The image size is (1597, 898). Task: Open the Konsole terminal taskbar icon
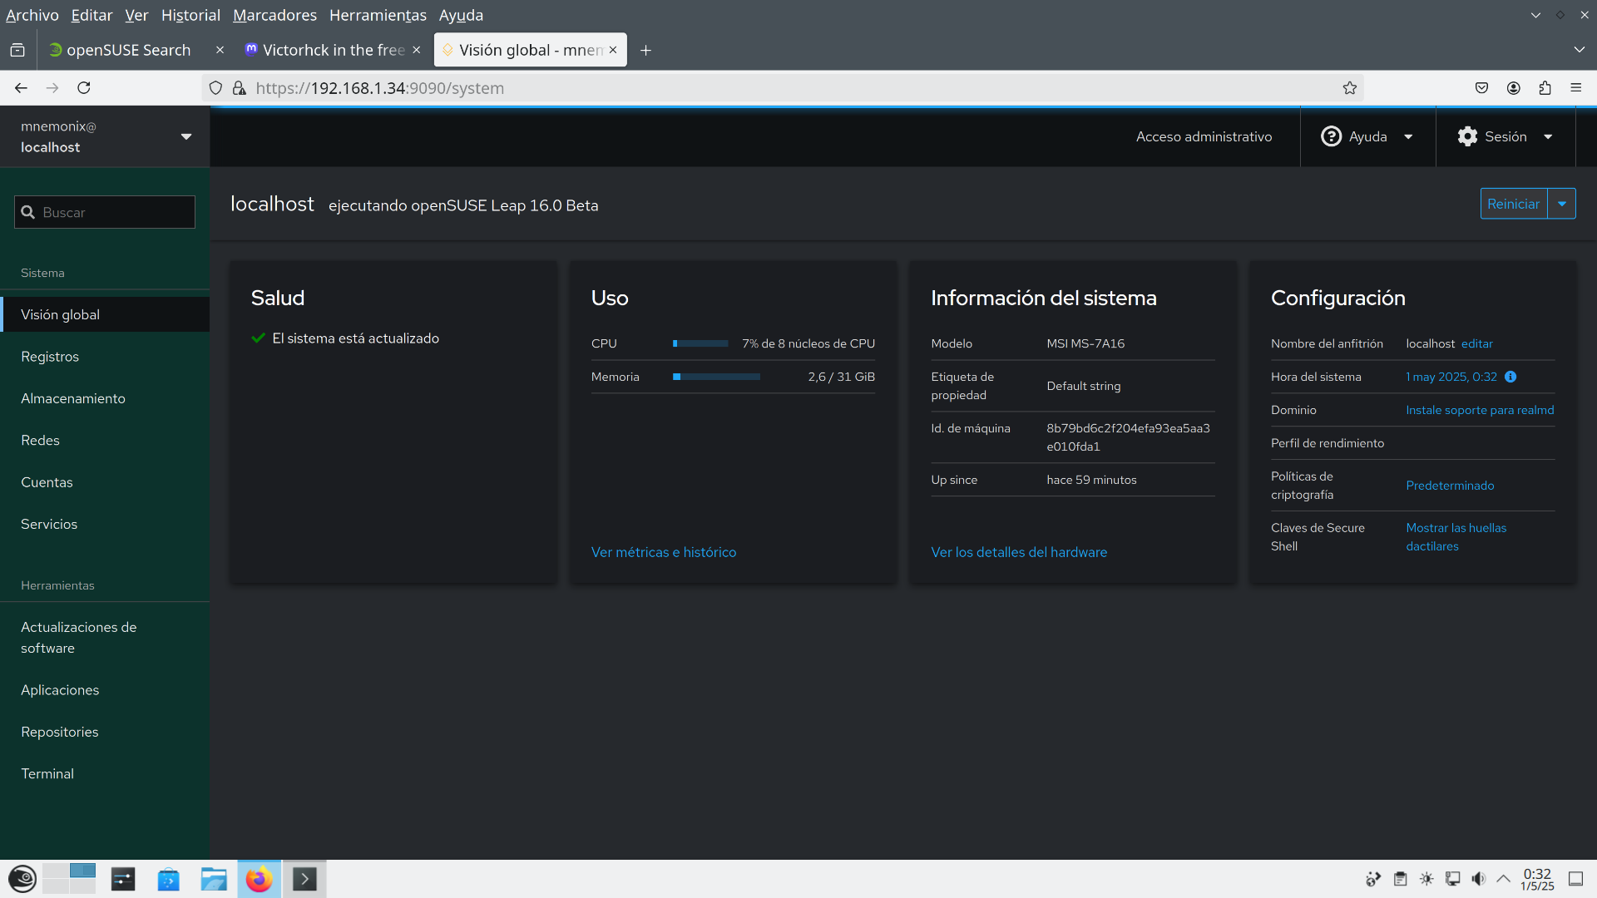pyautogui.click(x=304, y=879)
